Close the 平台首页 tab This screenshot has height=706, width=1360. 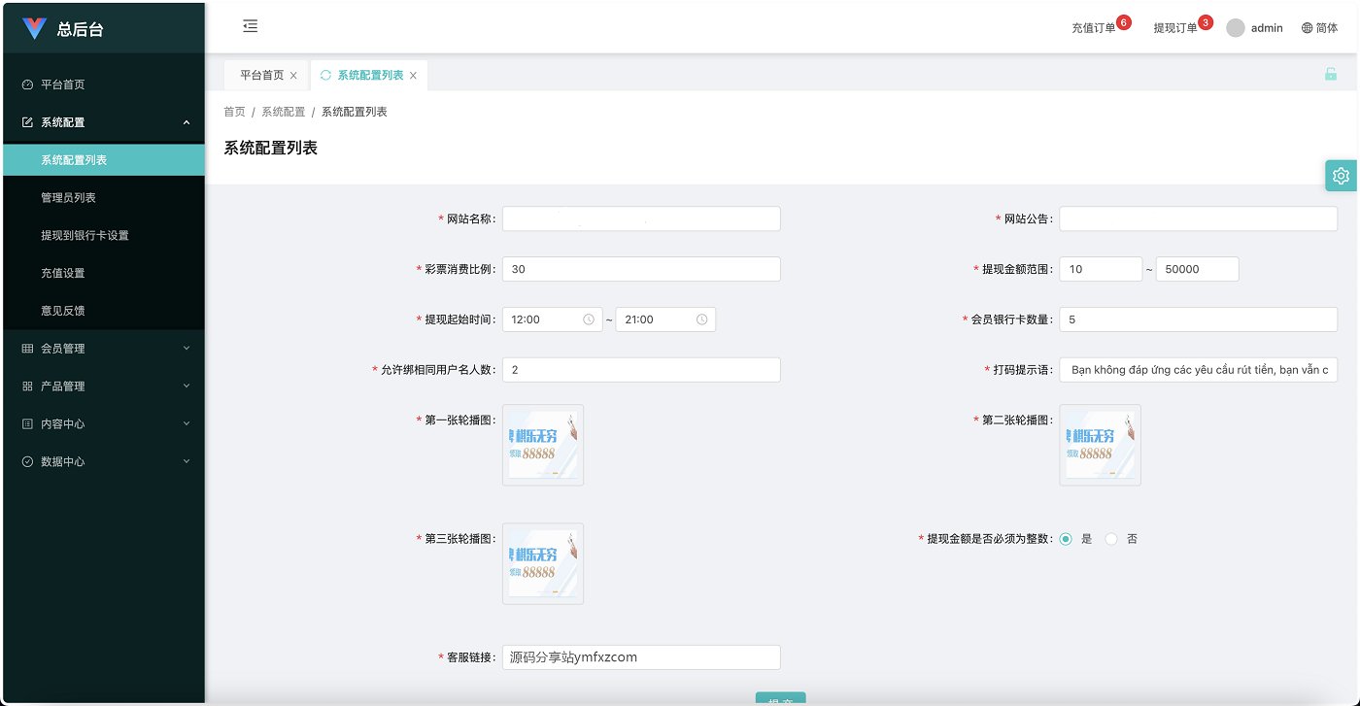(293, 76)
